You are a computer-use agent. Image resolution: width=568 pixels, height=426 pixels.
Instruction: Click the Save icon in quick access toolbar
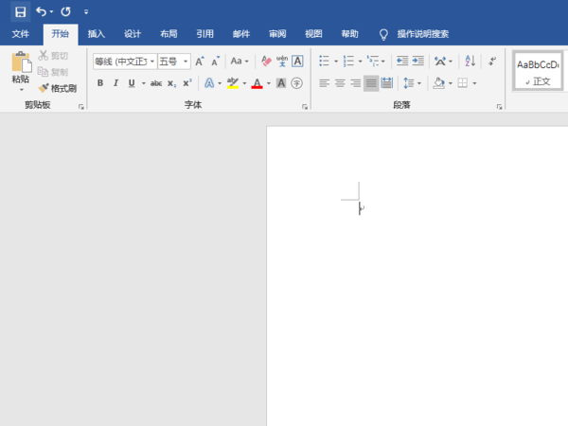click(x=20, y=11)
